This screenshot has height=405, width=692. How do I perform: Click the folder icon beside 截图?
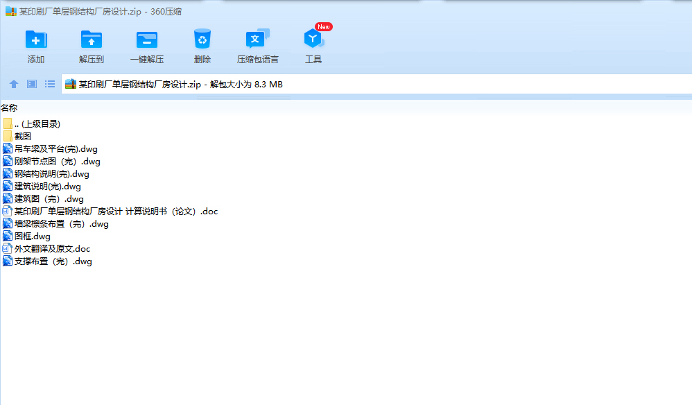(x=8, y=136)
